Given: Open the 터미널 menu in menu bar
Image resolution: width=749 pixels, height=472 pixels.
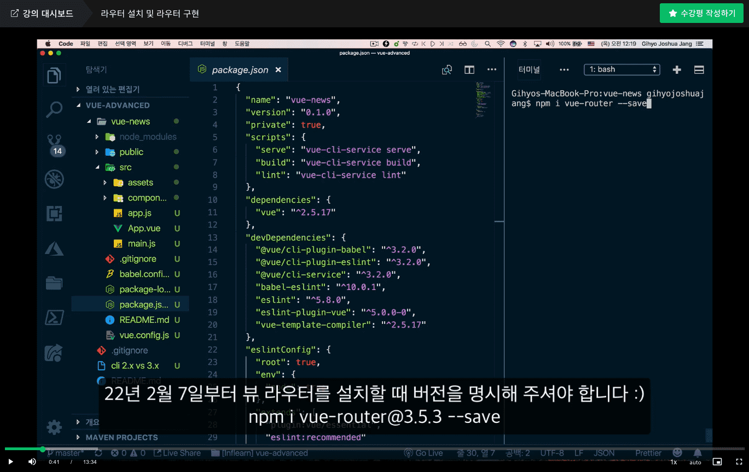Looking at the screenshot, I should click(x=207, y=44).
